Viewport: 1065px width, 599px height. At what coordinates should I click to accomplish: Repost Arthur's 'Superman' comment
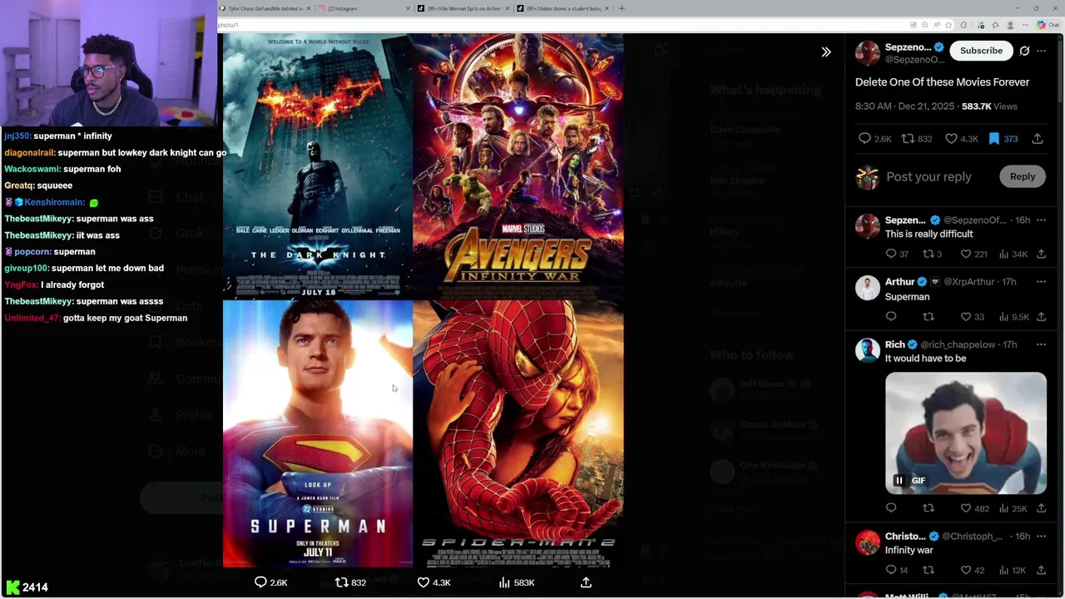pyautogui.click(x=929, y=317)
